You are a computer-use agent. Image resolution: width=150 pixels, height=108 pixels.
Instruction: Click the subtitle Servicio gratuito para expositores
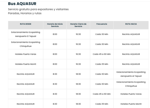click(38, 9)
